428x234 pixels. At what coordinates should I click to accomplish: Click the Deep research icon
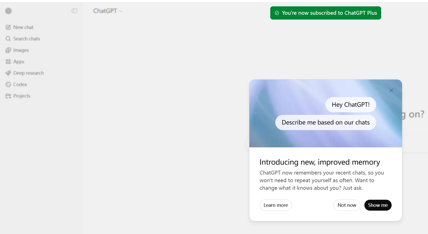8,73
